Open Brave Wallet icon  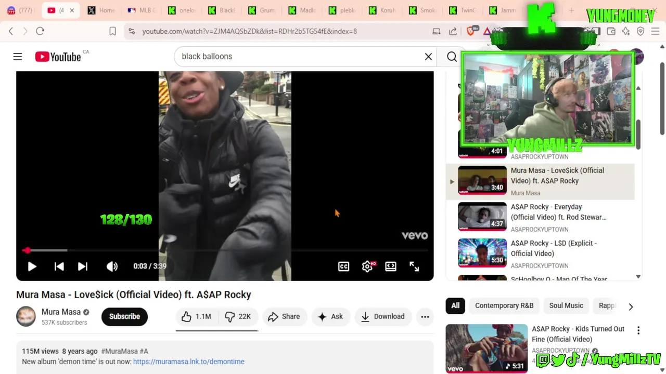tap(611, 31)
